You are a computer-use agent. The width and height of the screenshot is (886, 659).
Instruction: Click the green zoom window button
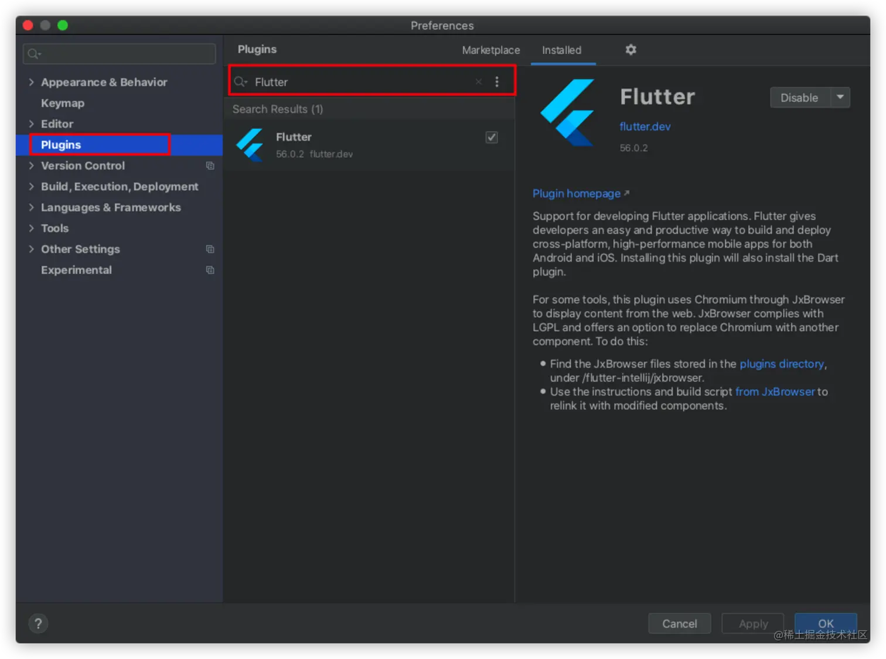(x=63, y=25)
